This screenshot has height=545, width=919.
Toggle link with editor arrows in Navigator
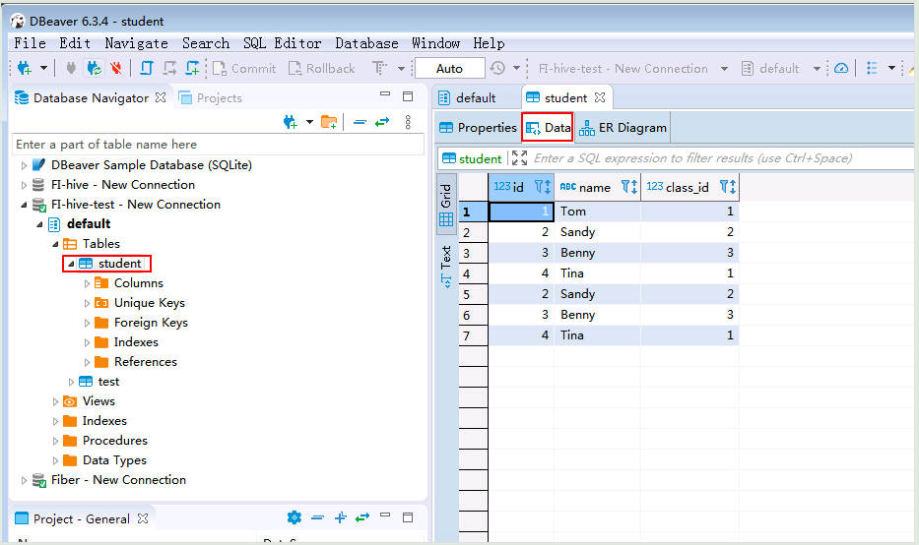pos(382,122)
